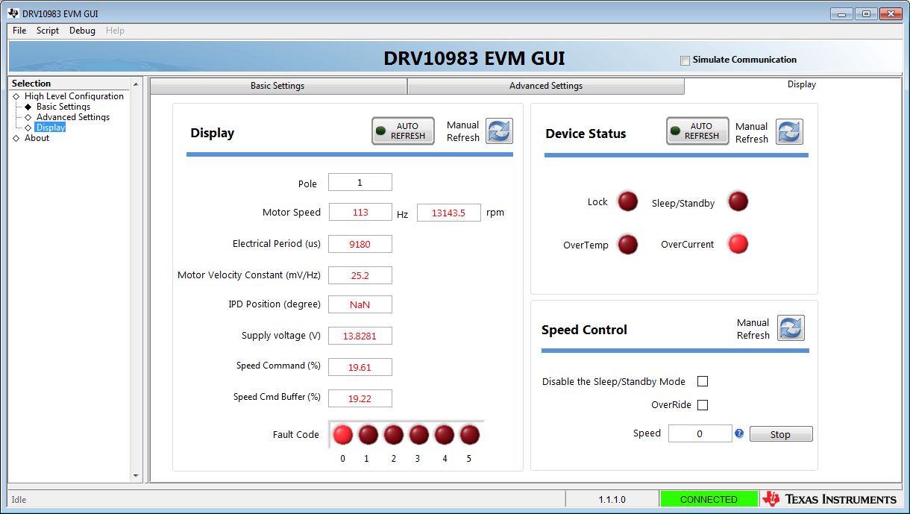Image resolution: width=910 pixels, height=514 pixels.
Task: Click the Texas Instruments logo in status bar
Action: click(x=830, y=499)
